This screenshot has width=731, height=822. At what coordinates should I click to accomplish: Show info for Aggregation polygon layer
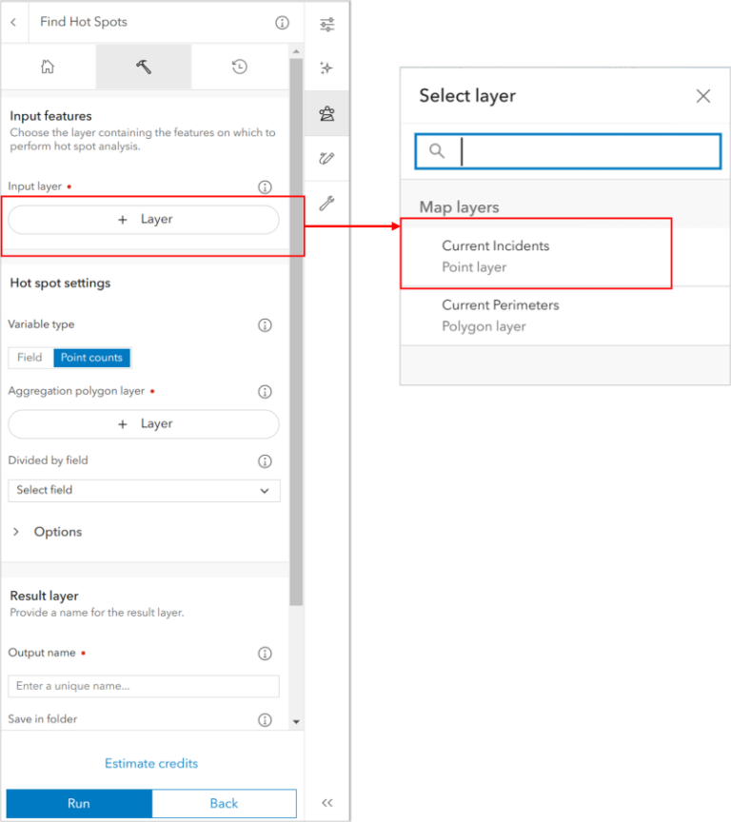point(265,392)
